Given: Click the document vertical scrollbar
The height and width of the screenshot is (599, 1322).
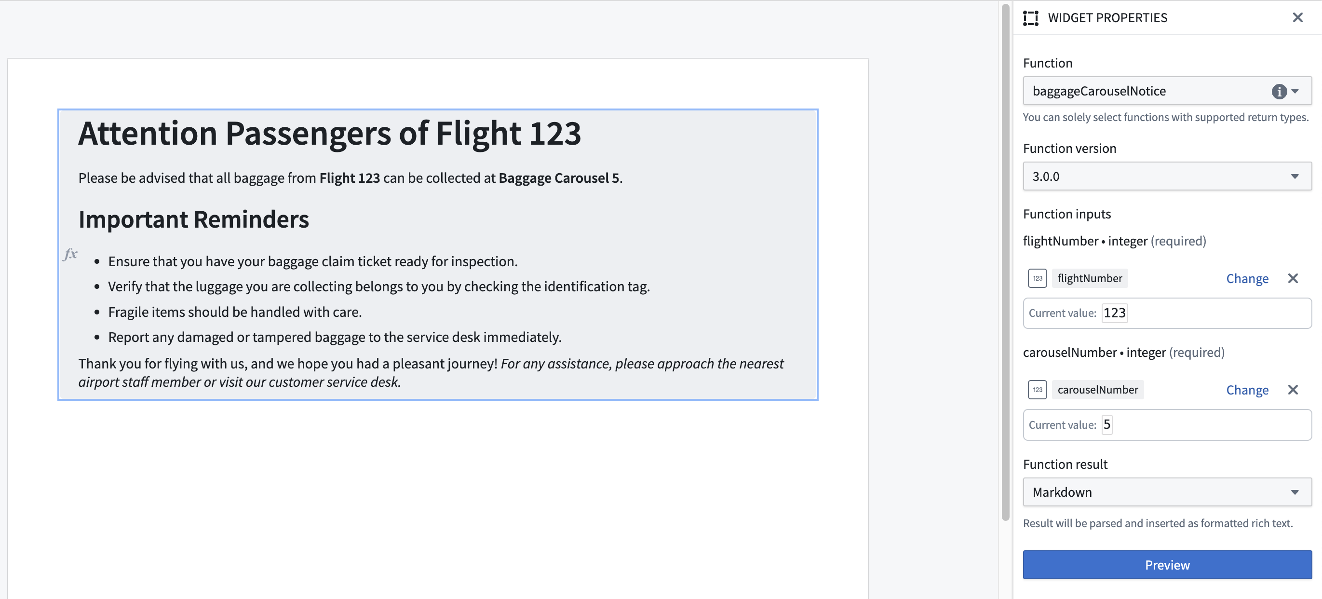Looking at the screenshot, I should click(x=1005, y=262).
